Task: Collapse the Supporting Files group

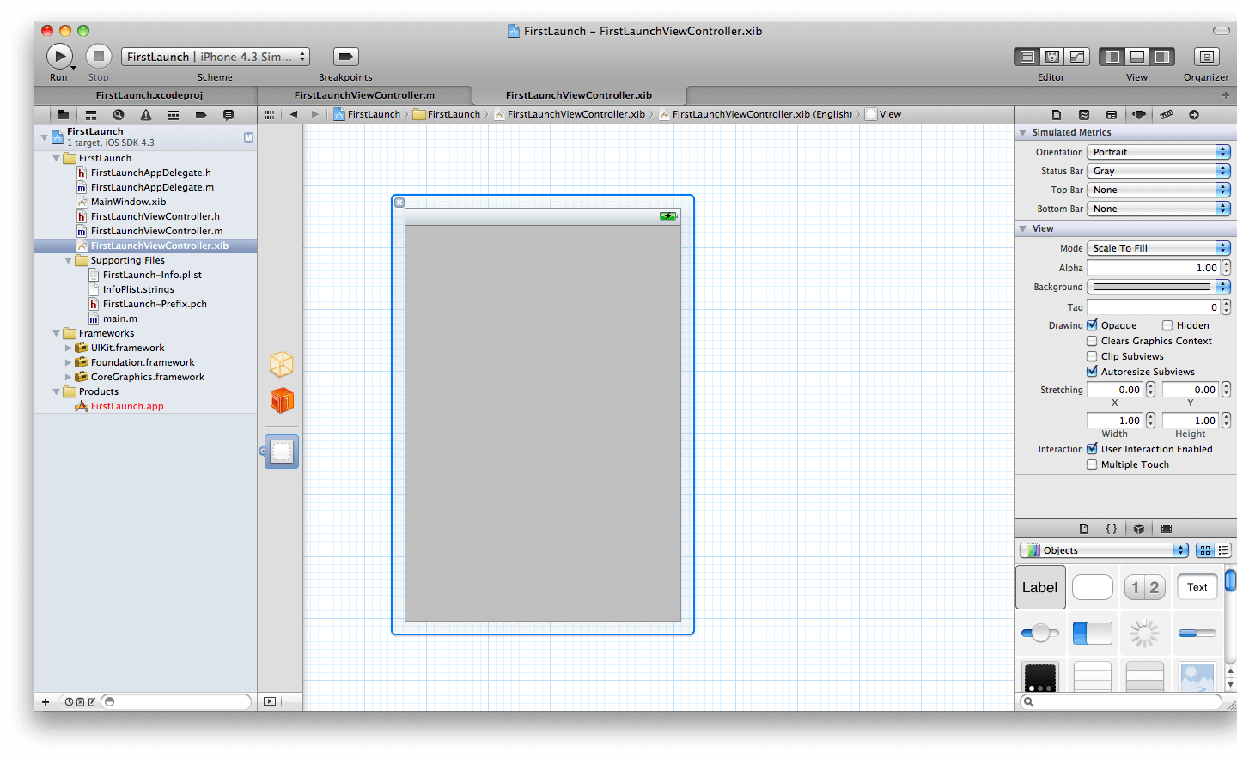Action: (x=69, y=260)
